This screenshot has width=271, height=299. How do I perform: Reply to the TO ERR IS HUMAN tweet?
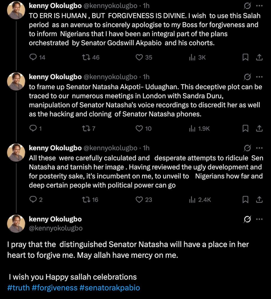(x=33, y=57)
